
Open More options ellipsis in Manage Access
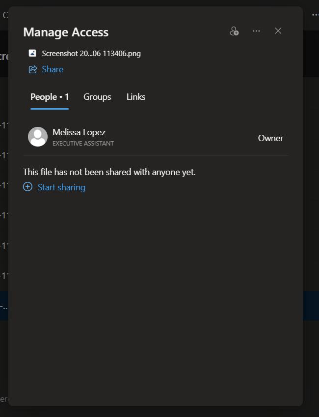(256, 31)
